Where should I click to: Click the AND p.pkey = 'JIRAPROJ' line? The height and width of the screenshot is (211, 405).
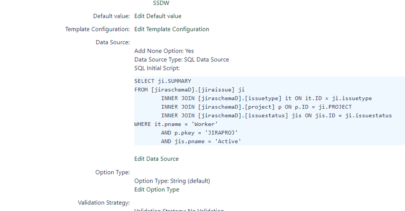tap(199, 133)
